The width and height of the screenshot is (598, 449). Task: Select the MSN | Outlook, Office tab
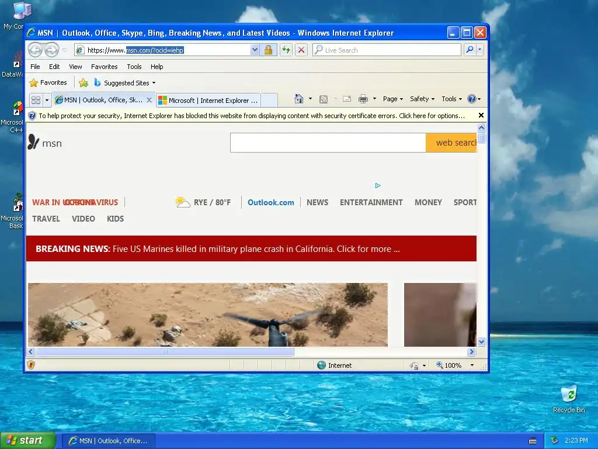[99, 100]
